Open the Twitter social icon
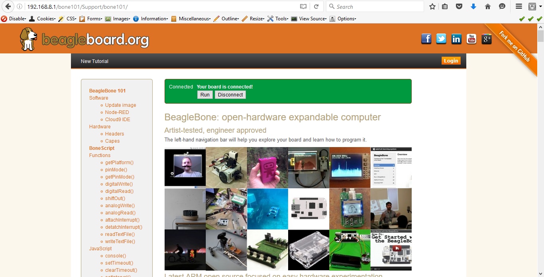Screen dimensions: 544x277 (441, 39)
